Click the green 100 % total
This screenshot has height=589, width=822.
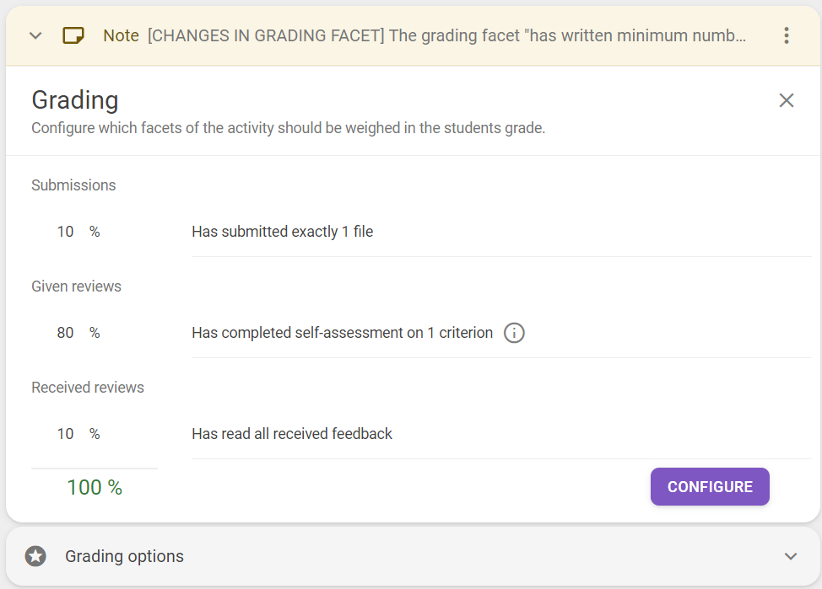95,487
